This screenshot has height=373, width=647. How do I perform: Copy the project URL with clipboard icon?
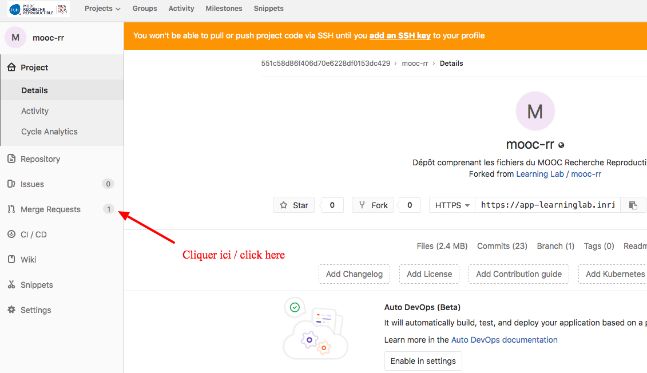633,205
